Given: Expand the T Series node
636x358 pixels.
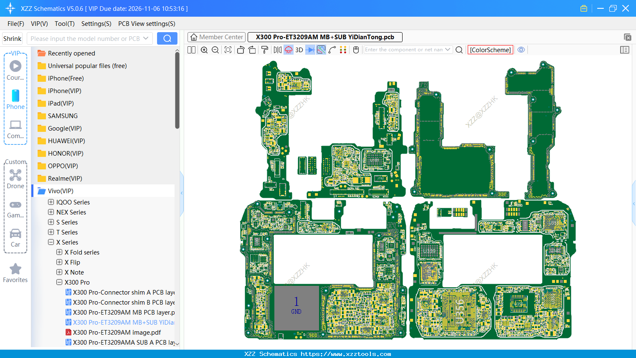Looking at the screenshot, I should pos(51,232).
